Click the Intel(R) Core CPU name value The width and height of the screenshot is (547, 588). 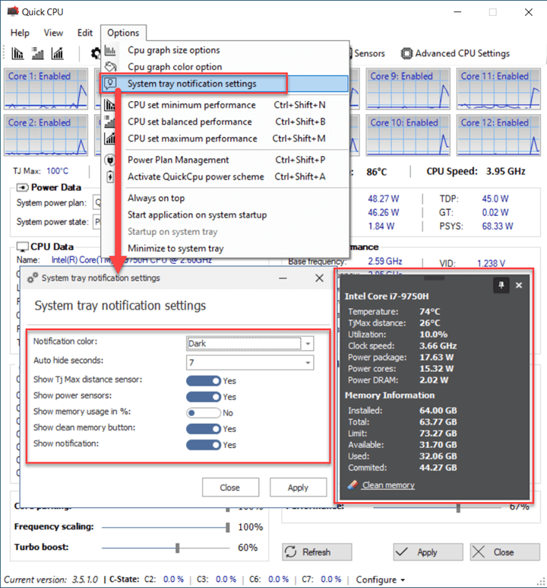coord(131,260)
